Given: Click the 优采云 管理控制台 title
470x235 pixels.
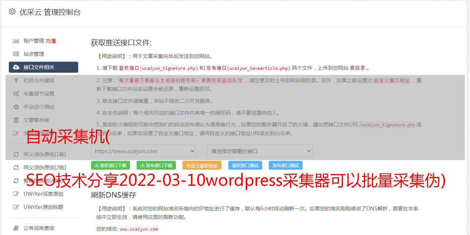Looking at the screenshot, I should 50,12.
